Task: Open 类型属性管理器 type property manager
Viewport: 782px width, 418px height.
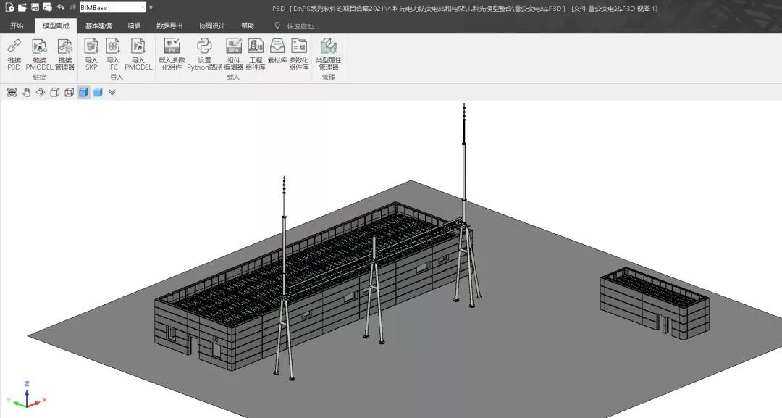Action: [x=328, y=54]
